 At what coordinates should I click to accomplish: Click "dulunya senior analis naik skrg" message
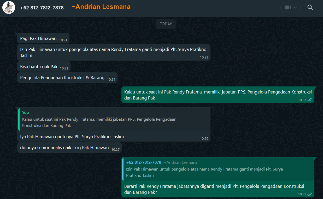click(64, 148)
